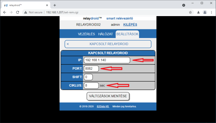
Task: Open the Chrome labs flask icon
Action: [x=198, y=12]
